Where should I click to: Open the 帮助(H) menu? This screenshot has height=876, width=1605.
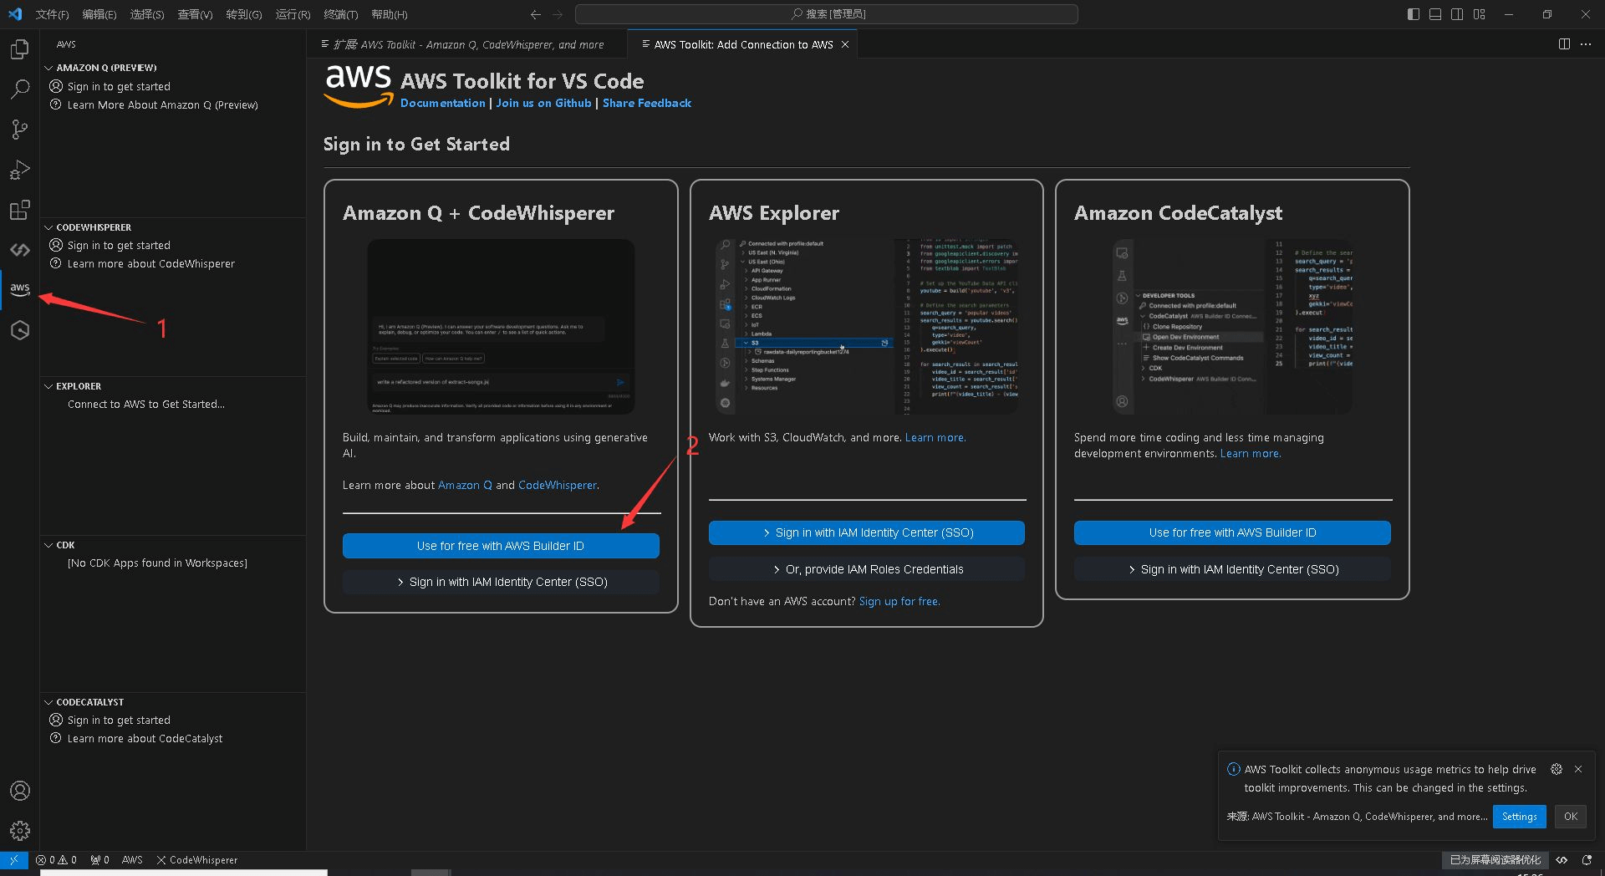click(389, 14)
